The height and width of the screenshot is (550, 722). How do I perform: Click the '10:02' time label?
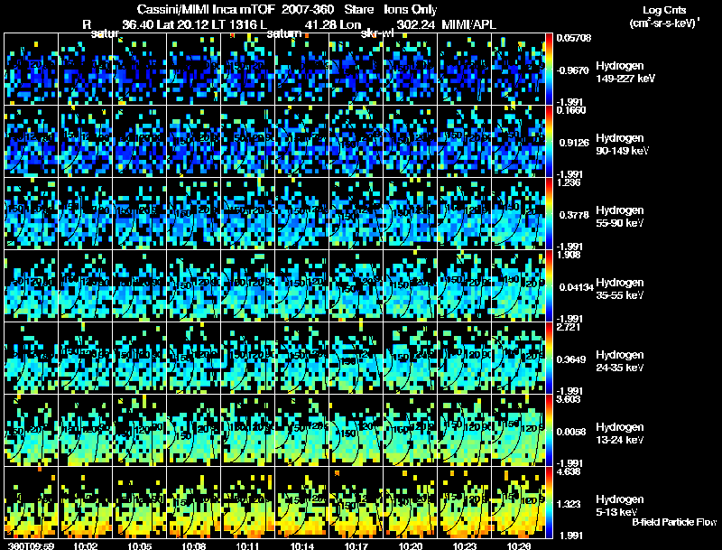pyautogui.click(x=85, y=545)
